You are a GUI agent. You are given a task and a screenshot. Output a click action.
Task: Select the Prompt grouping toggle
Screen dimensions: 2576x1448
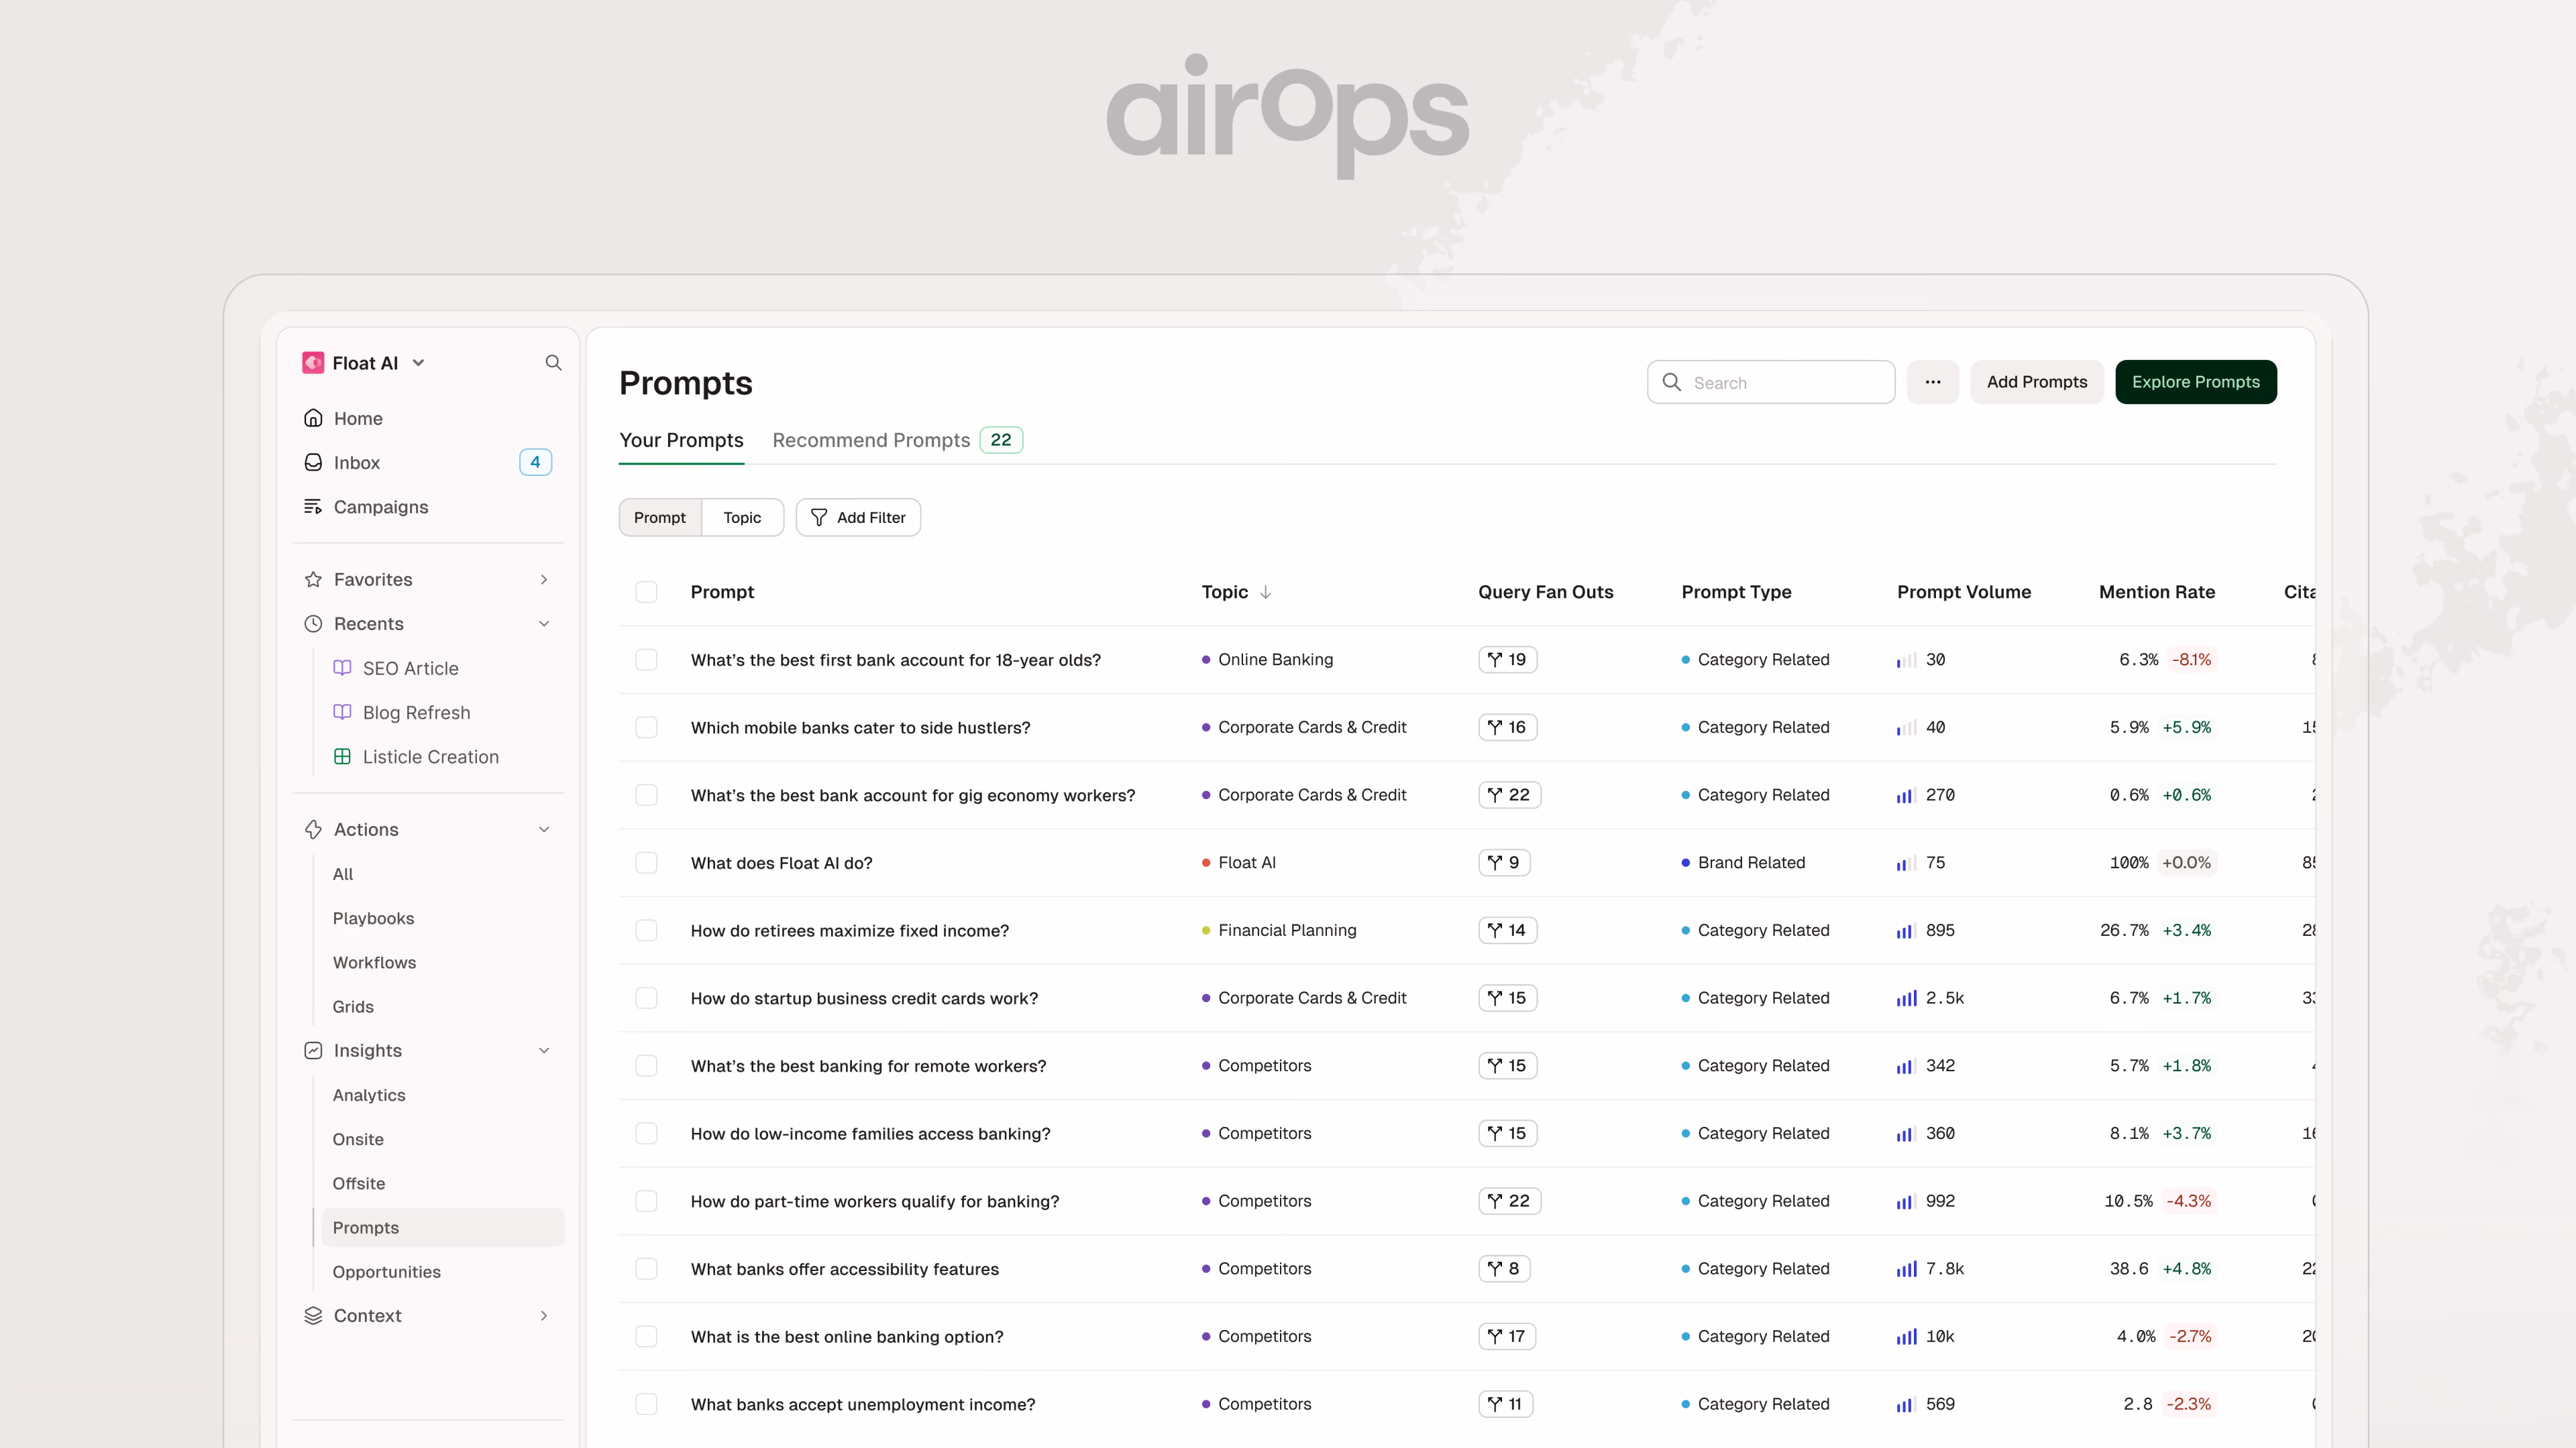pyautogui.click(x=660, y=518)
